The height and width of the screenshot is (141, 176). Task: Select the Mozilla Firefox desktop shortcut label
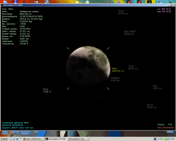point(15,132)
